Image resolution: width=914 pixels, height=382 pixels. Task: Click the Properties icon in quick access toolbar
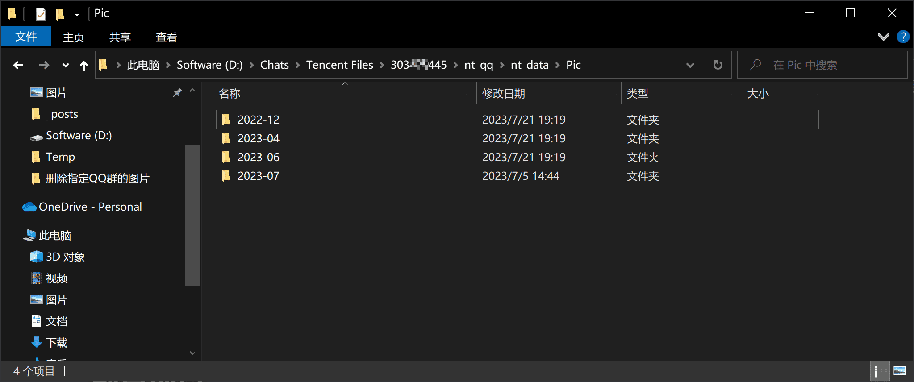41,14
